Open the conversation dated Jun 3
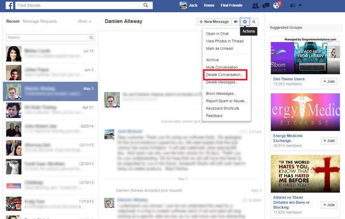This screenshot has width=345, height=219. 51,72
